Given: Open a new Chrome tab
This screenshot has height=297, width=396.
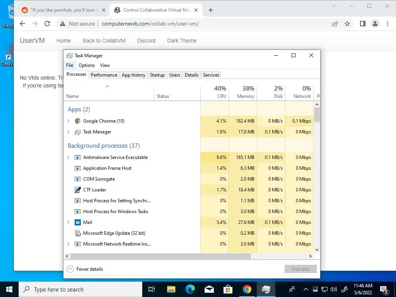Looking at the screenshot, I should click(211, 10).
